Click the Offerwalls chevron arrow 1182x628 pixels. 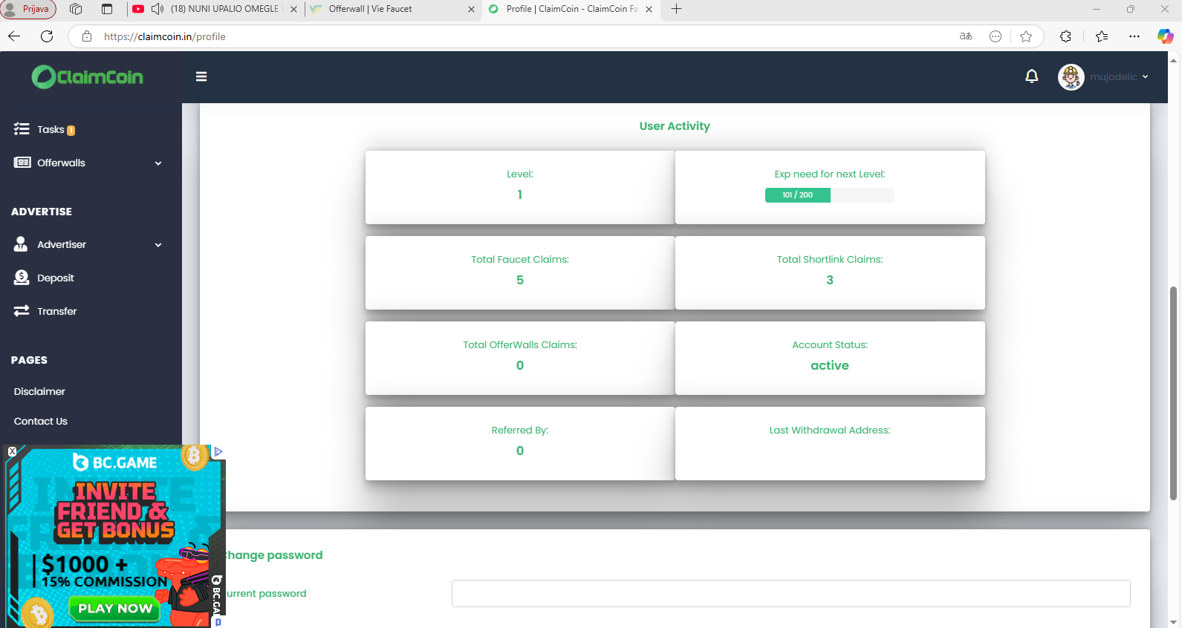coord(158,163)
